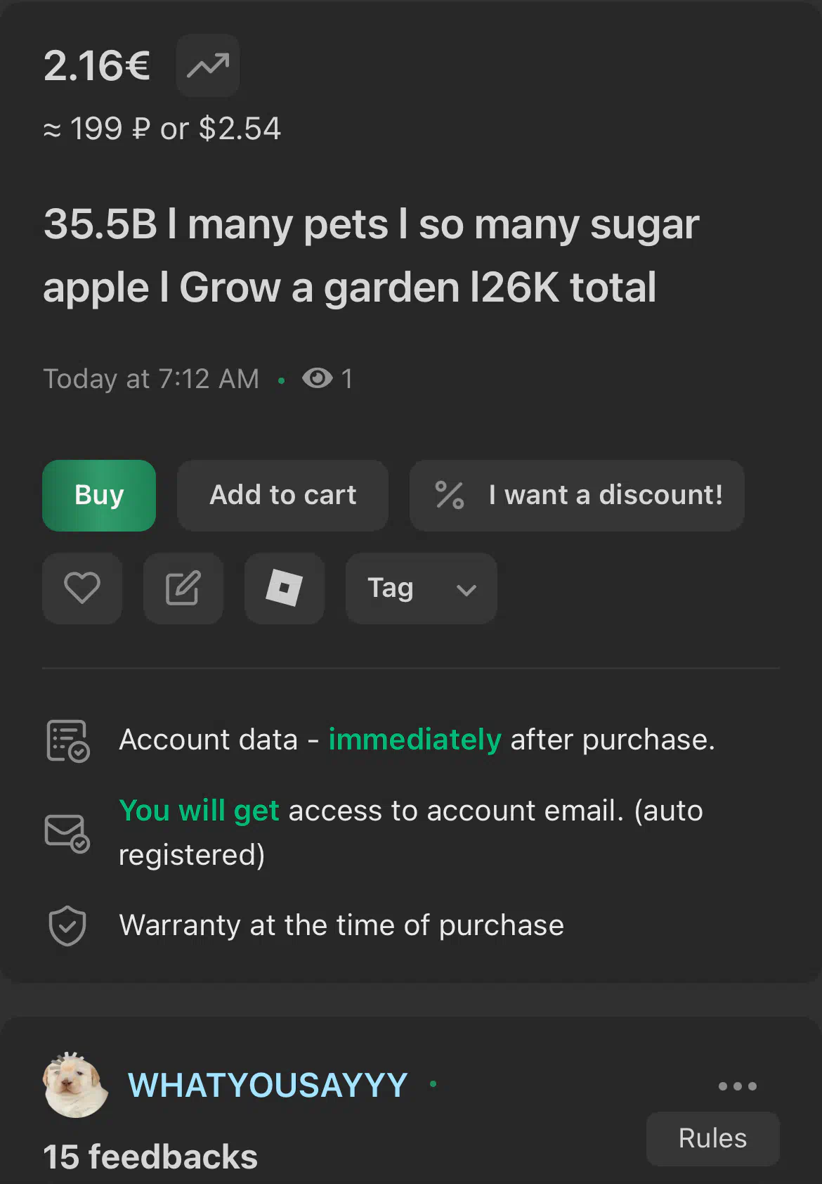Open the Roblox profile icon button
This screenshot has width=822, height=1184.
tap(285, 588)
